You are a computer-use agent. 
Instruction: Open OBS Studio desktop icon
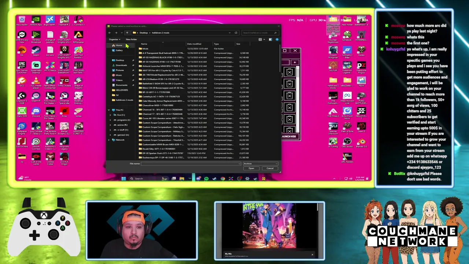pos(347,143)
